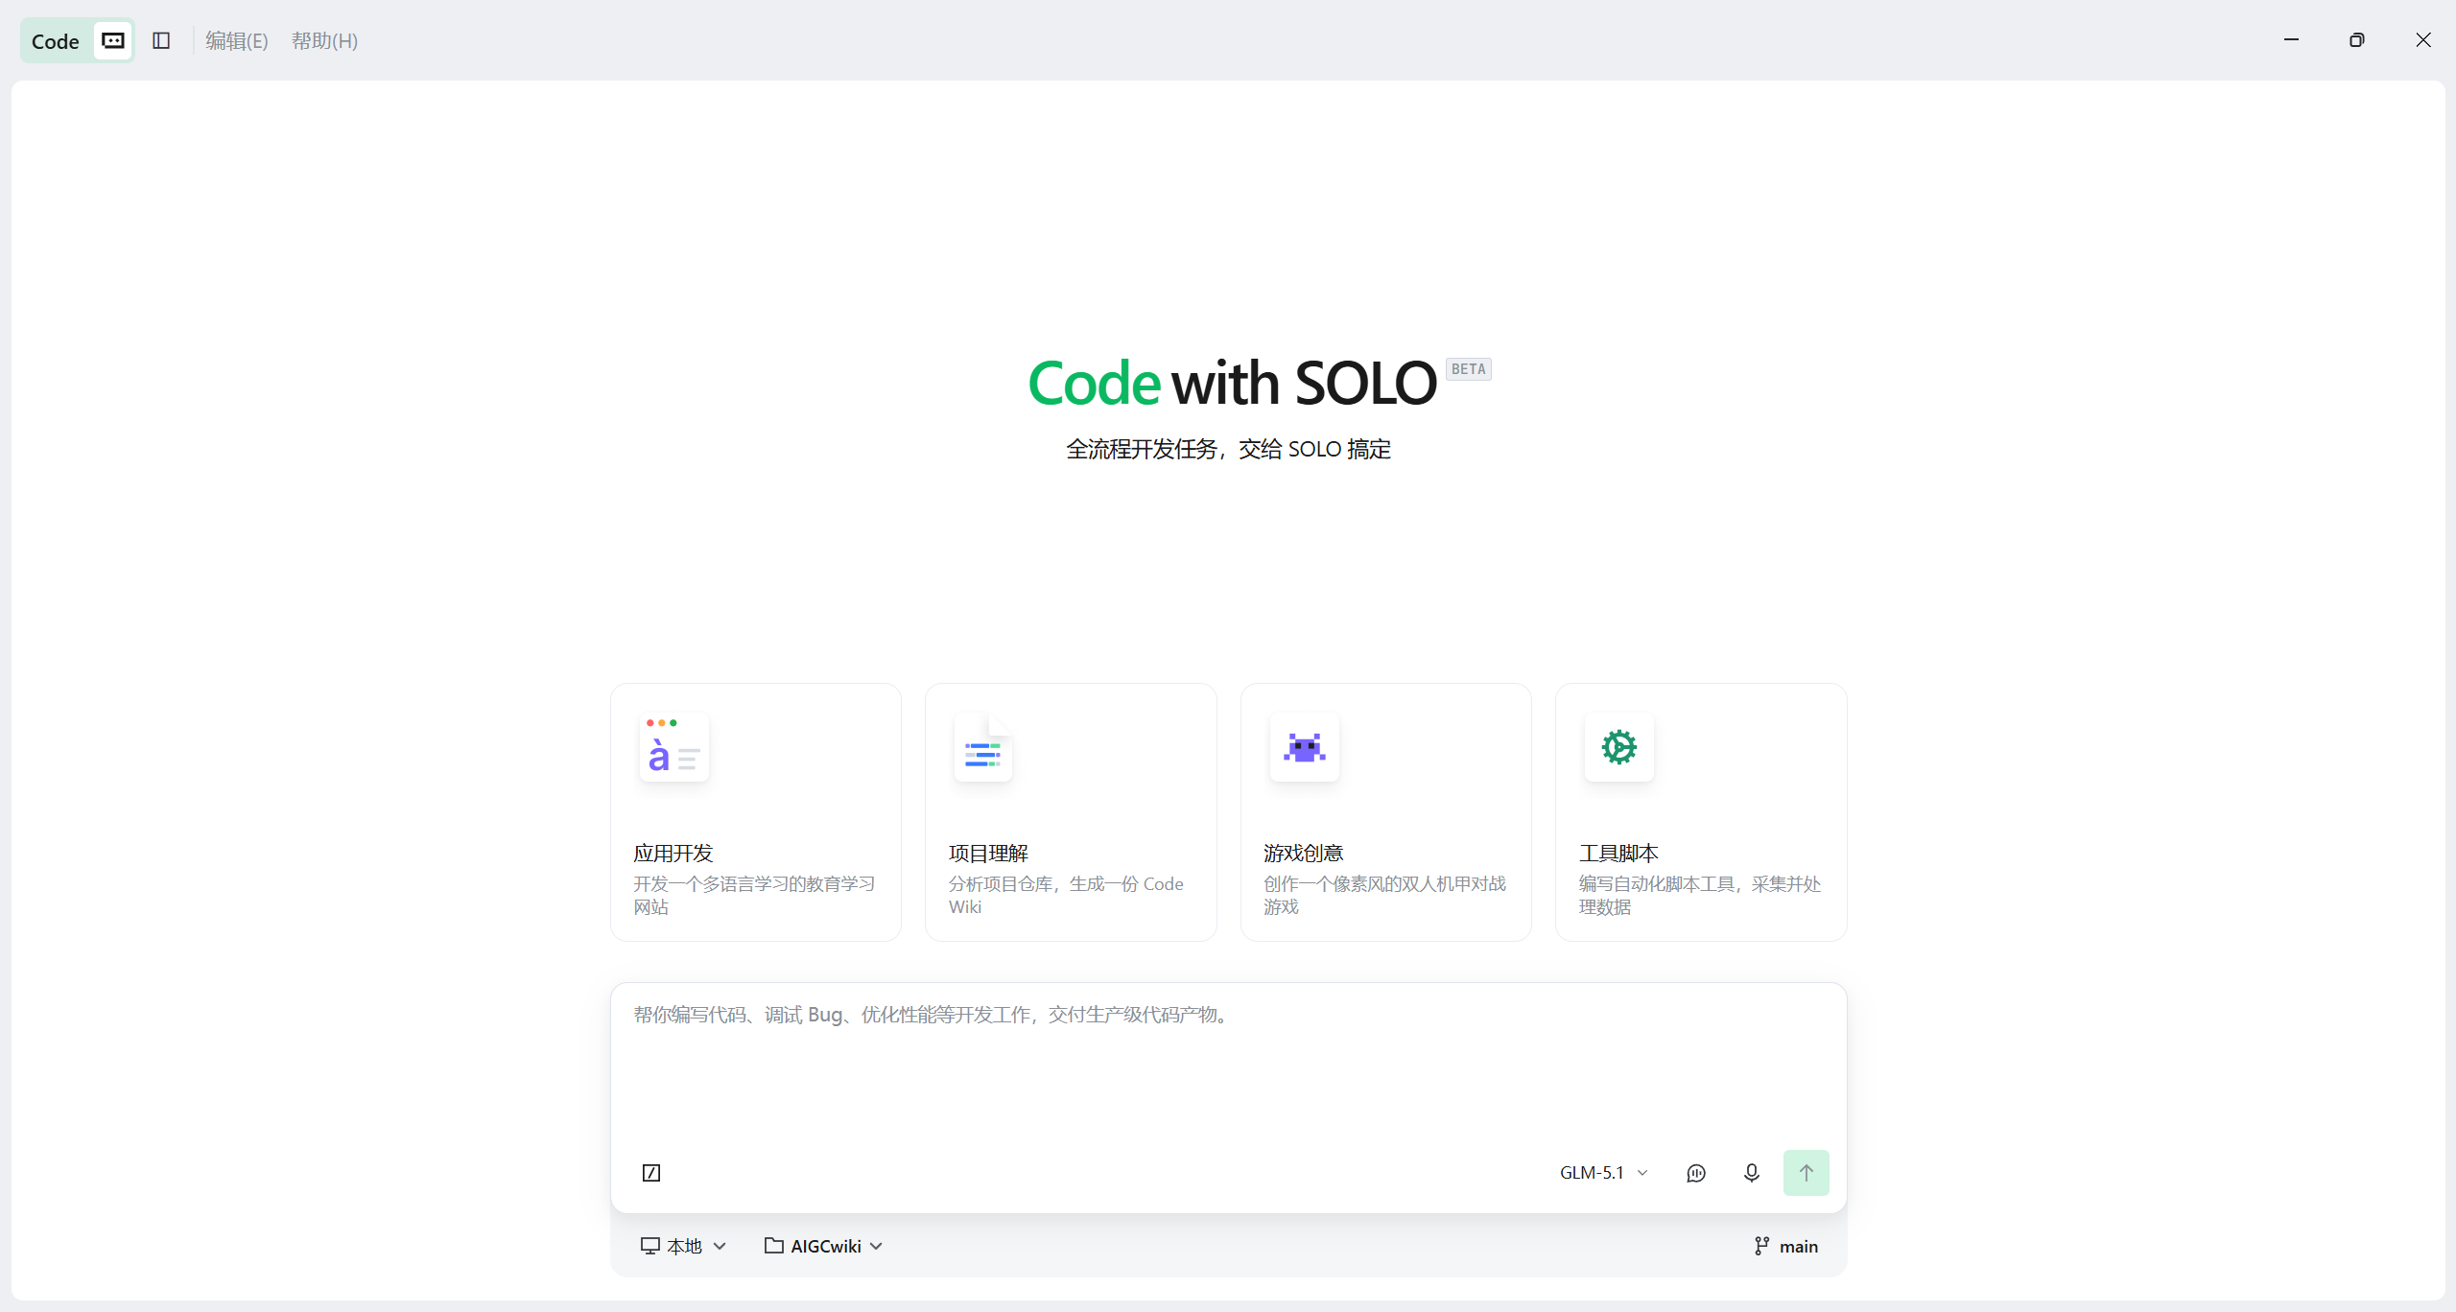Viewport: 2456px width, 1312px height.
Task: Switch to the chat mode icon beside Code
Action: pos(113,40)
